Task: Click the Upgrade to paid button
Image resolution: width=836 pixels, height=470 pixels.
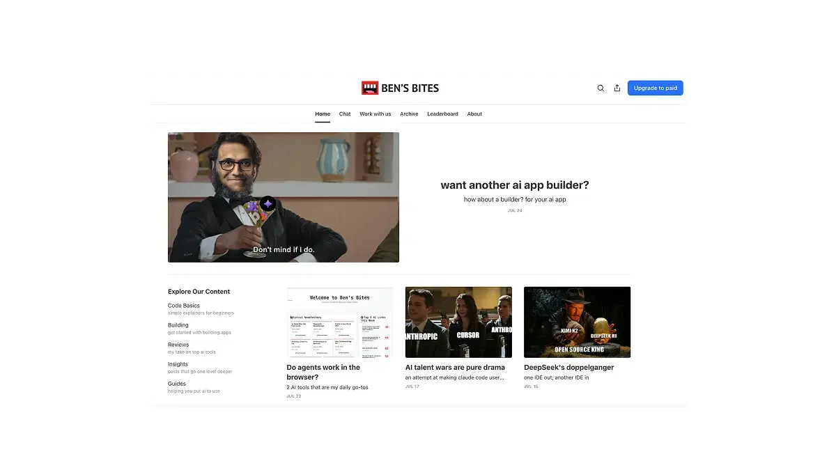Action: pyautogui.click(x=656, y=88)
